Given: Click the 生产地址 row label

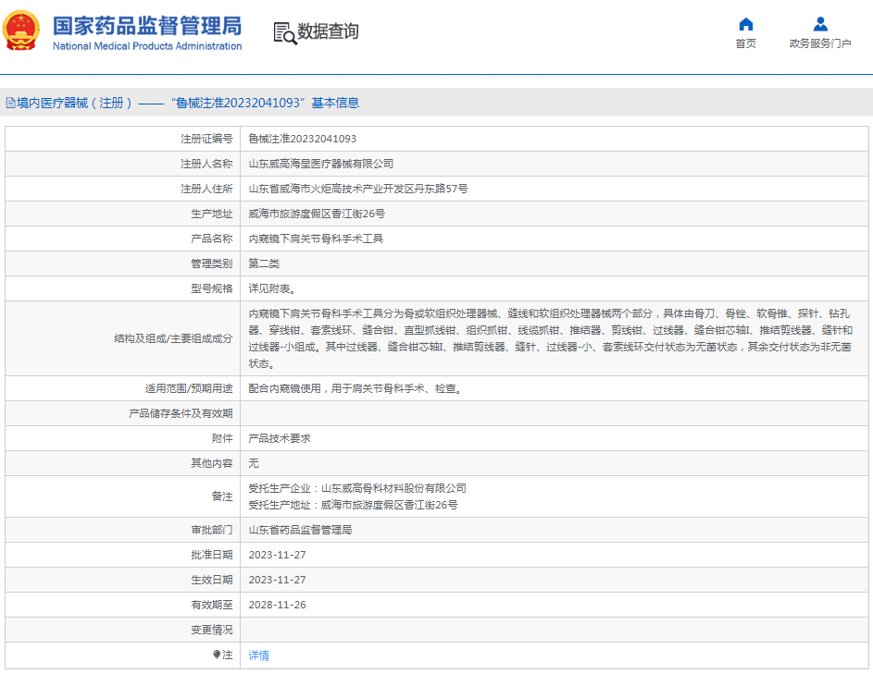Looking at the screenshot, I should (x=212, y=214).
